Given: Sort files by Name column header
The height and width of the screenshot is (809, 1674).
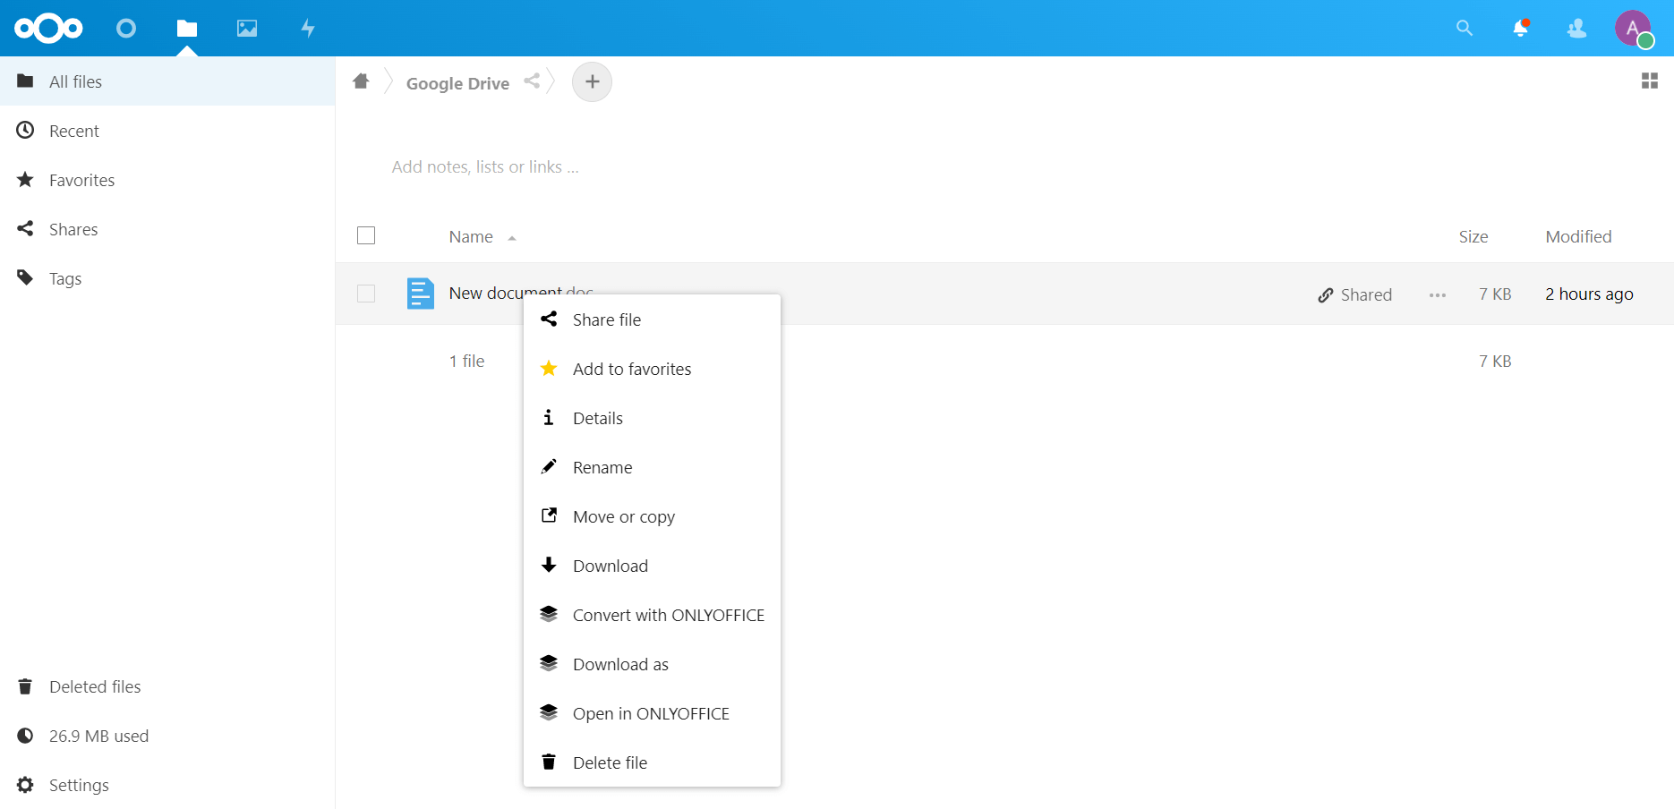Looking at the screenshot, I should pyautogui.click(x=471, y=237).
